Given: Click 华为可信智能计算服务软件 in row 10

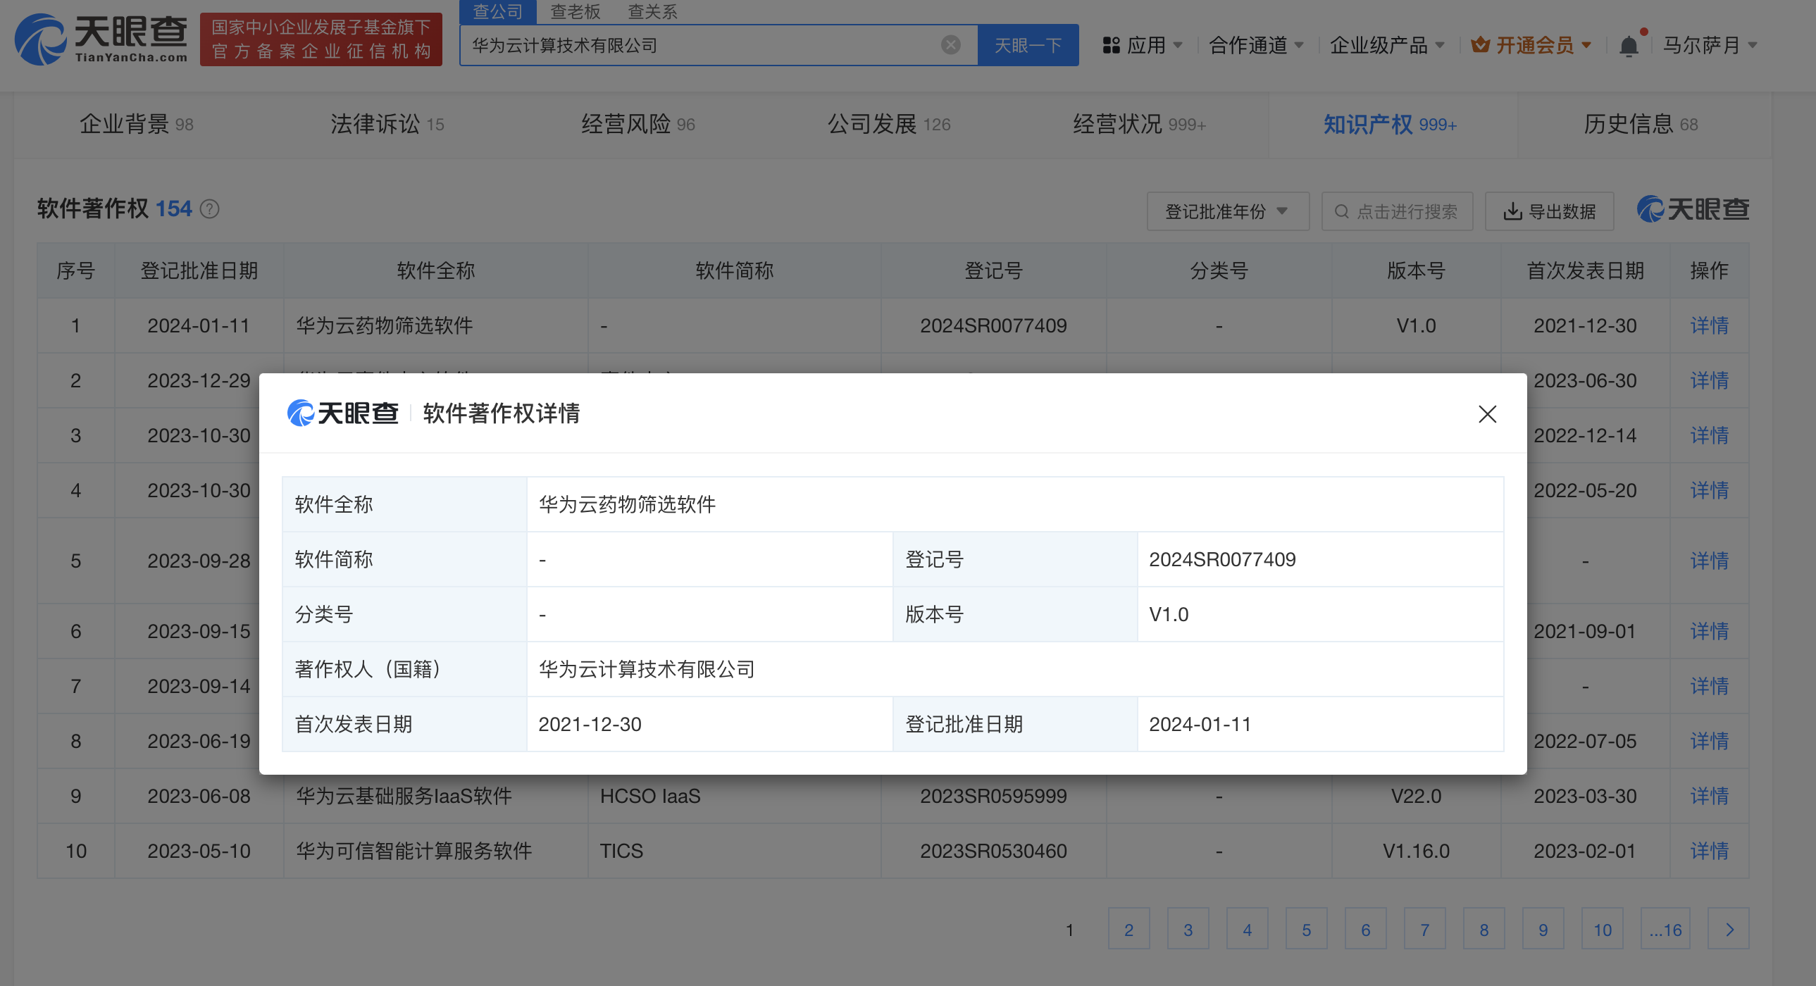Looking at the screenshot, I should (x=413, y=851).
